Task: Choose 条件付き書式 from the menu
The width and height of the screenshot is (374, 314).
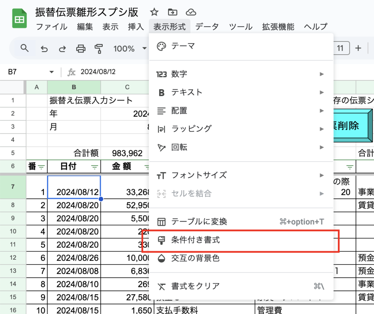Action: 241,240
